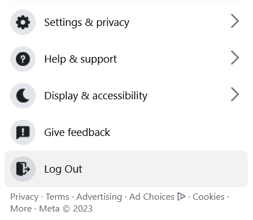Image resolution: width=253 pixels, height=220 pixels.
Task: Open the Help & support menu item
Action: [x=126, y=59]
